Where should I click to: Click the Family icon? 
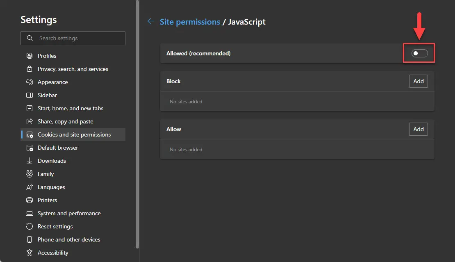pos(29,174)
